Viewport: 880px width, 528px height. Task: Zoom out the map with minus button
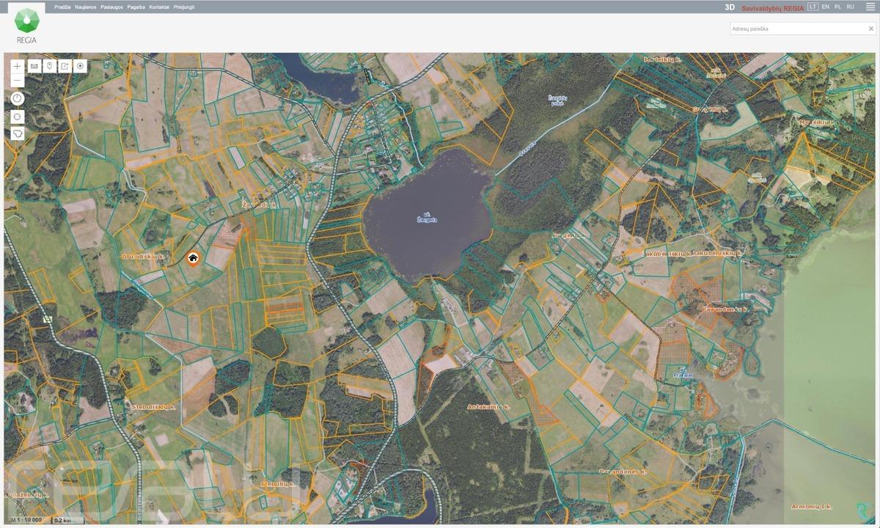(x=18, y=80)
